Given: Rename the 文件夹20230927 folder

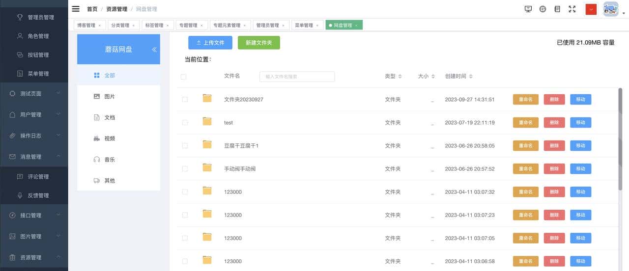Looking at the screenshot, I should click(x=525, y=99).
